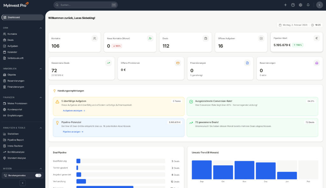Click the Pipeline-Wert euro icon
This screenshot has height=188, width=326.
click(x=316, y=38)
